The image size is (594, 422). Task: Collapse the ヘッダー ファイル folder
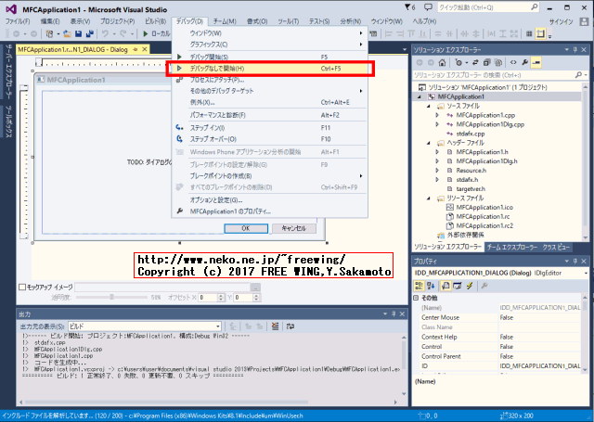[428, 143]
